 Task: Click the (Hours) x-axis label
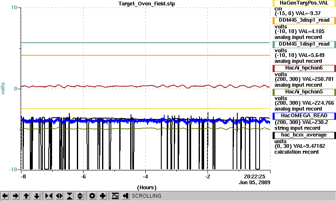[x=147, y=188]
